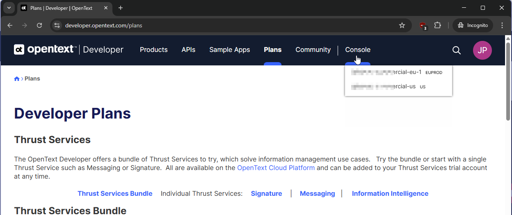Open the Console menu
Screen dimensions: 512x215
click(358, 50)
